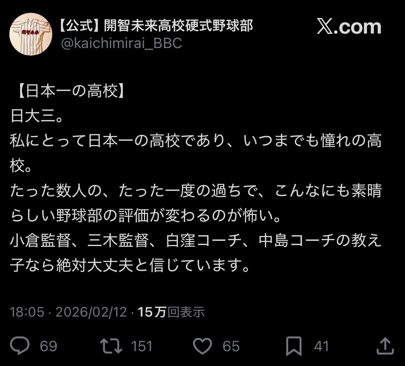
Task: Open the share upload arrow icon
Action: (385, 346)
